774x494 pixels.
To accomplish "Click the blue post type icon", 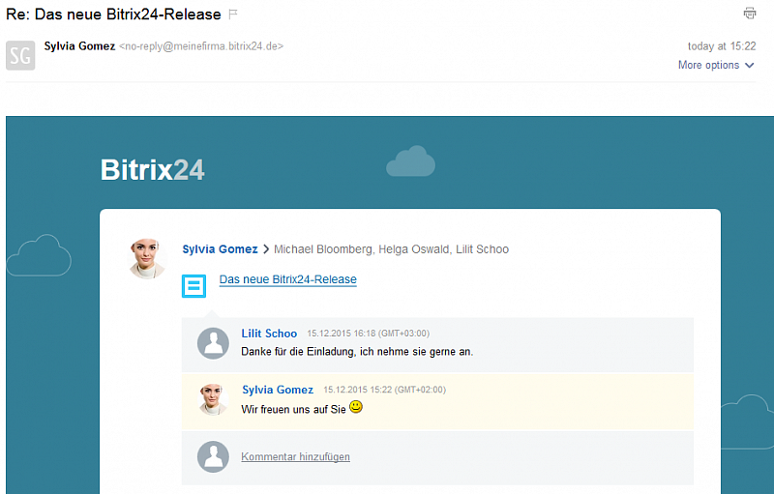I will tap(193, 286).
